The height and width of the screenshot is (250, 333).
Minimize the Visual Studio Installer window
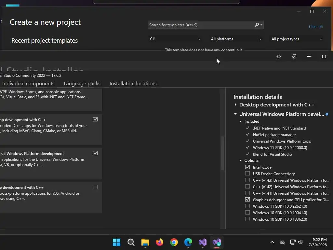pos(309,57)
